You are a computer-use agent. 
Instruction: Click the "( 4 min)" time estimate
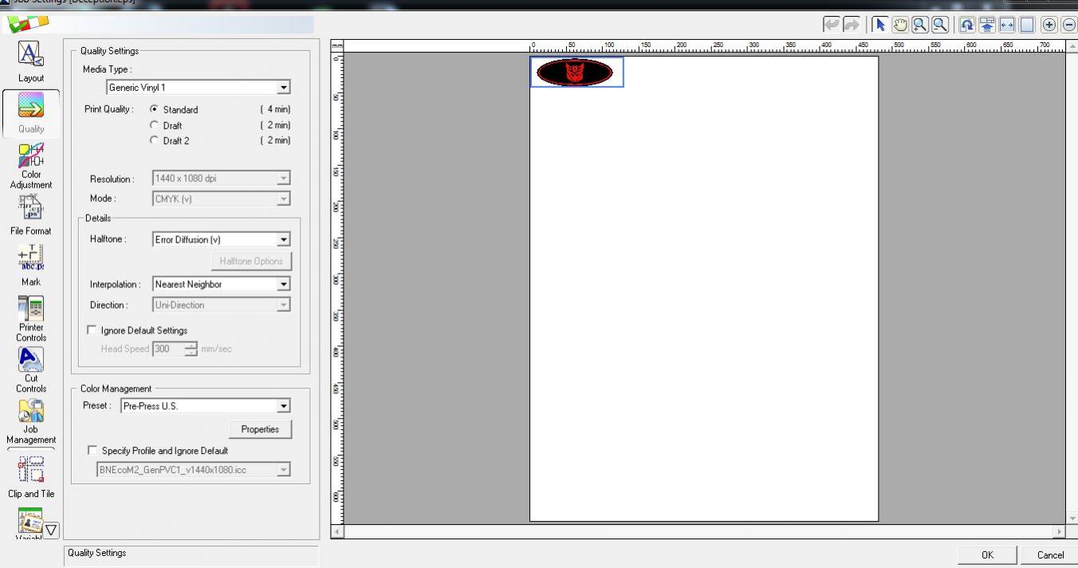coord(275,109)
